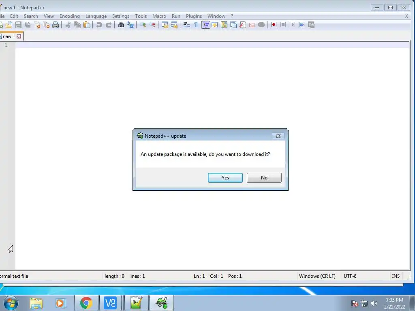
Task: Open the View menu
Action: 49,16
